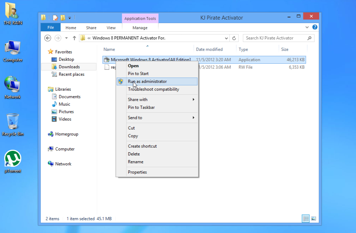Open the Customize Quick Access Toolbar dropdown

[70, 18]
